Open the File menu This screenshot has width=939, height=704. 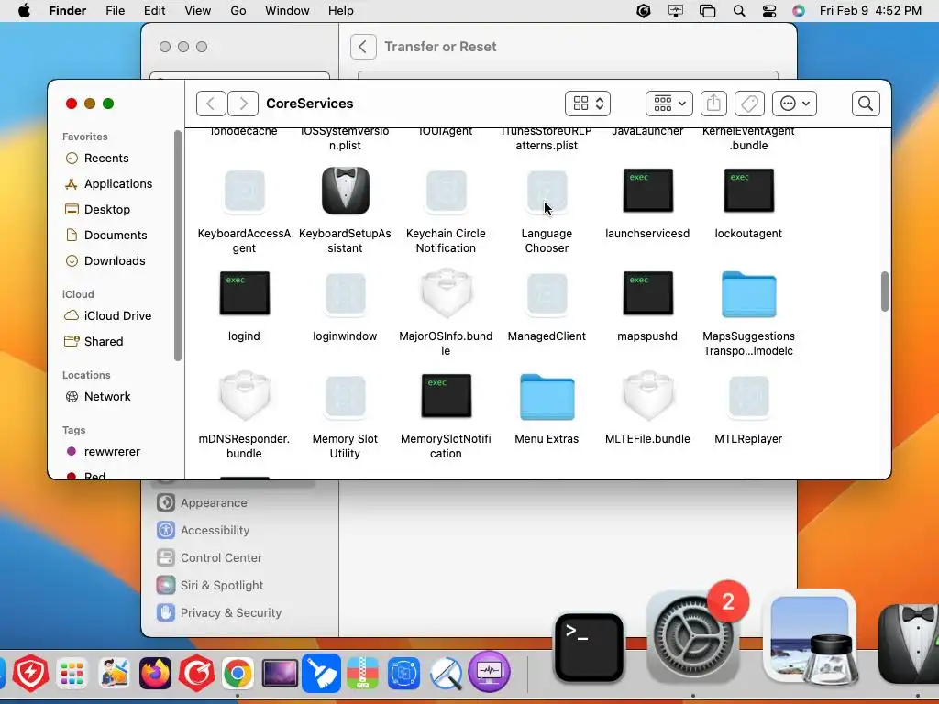115,11
